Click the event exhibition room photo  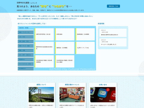[72, 94]
